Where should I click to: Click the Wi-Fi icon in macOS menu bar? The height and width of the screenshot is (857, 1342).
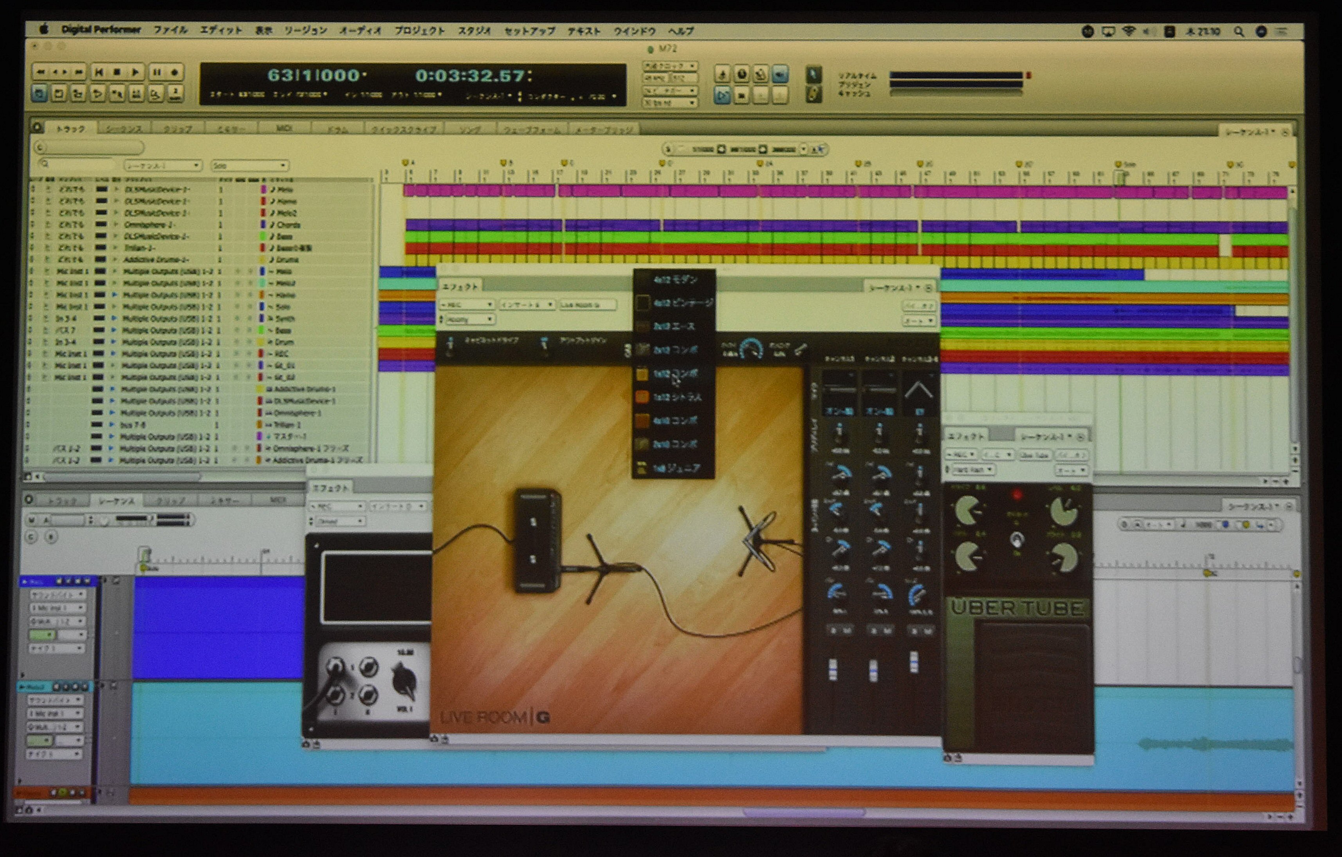coord(1129,31)
